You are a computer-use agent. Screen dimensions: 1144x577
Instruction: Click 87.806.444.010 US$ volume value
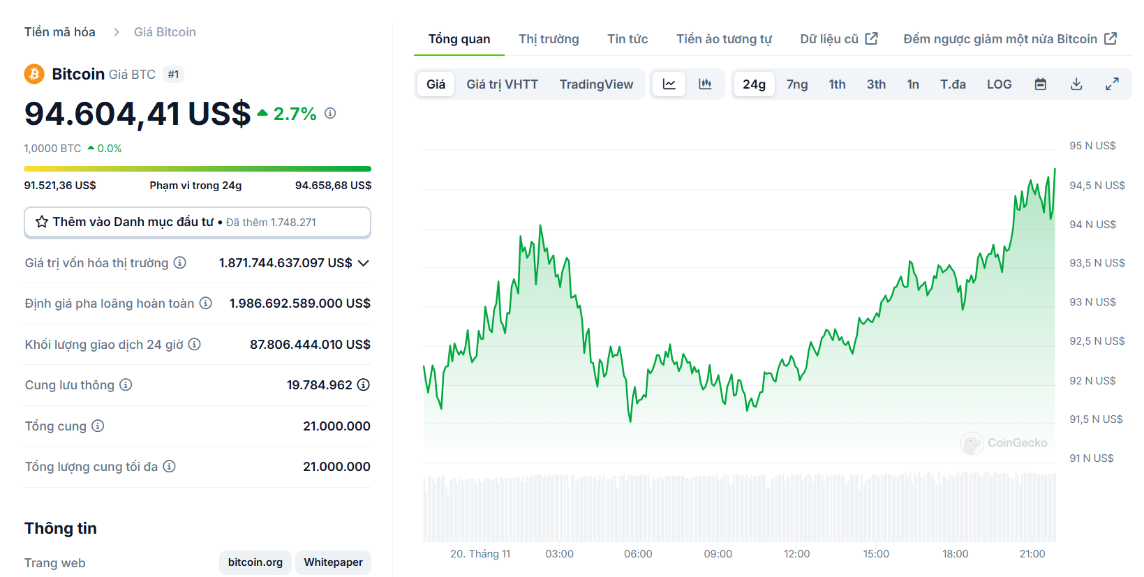pyautogui.click(x=310, y=344)
